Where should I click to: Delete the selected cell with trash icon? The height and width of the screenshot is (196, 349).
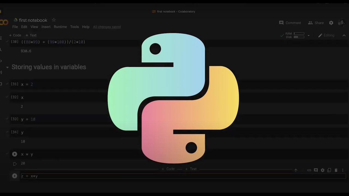336,170
